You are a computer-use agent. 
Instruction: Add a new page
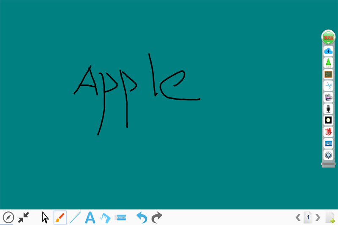tap(330, 218)
